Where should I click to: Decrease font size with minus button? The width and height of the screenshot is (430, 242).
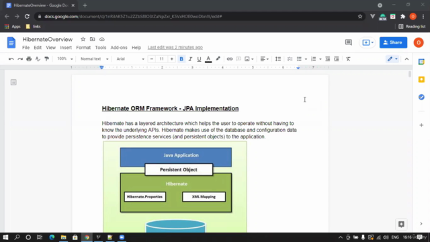pos(152,59)
